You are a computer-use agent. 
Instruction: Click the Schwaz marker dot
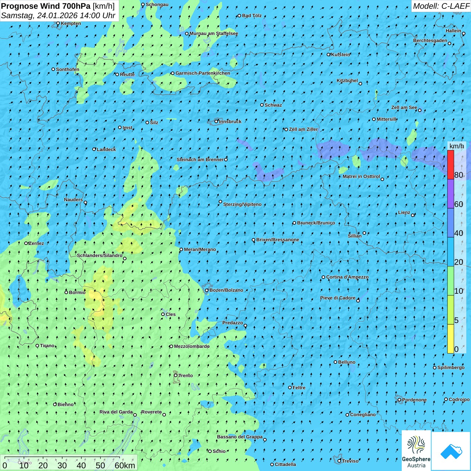click(x=262, y=105)
